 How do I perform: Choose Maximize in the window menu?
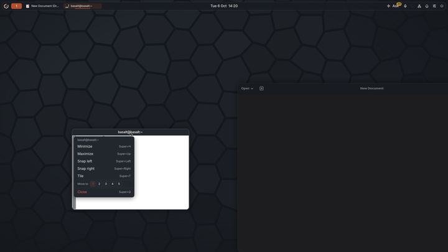104,154
